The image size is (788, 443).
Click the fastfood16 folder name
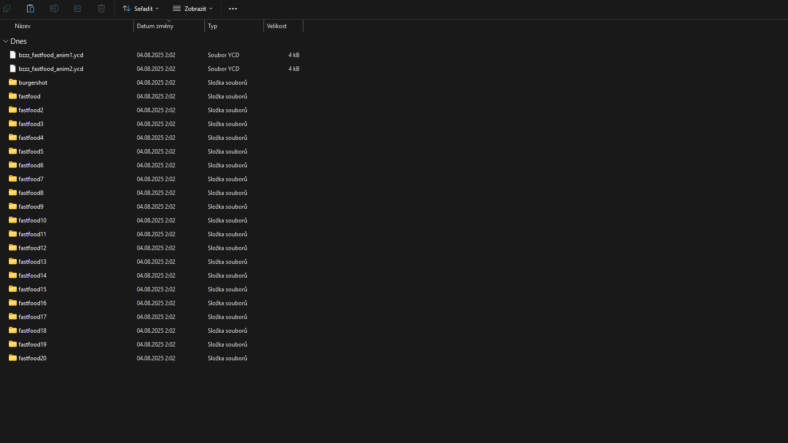pyautogui.click(x=33, y=303)
